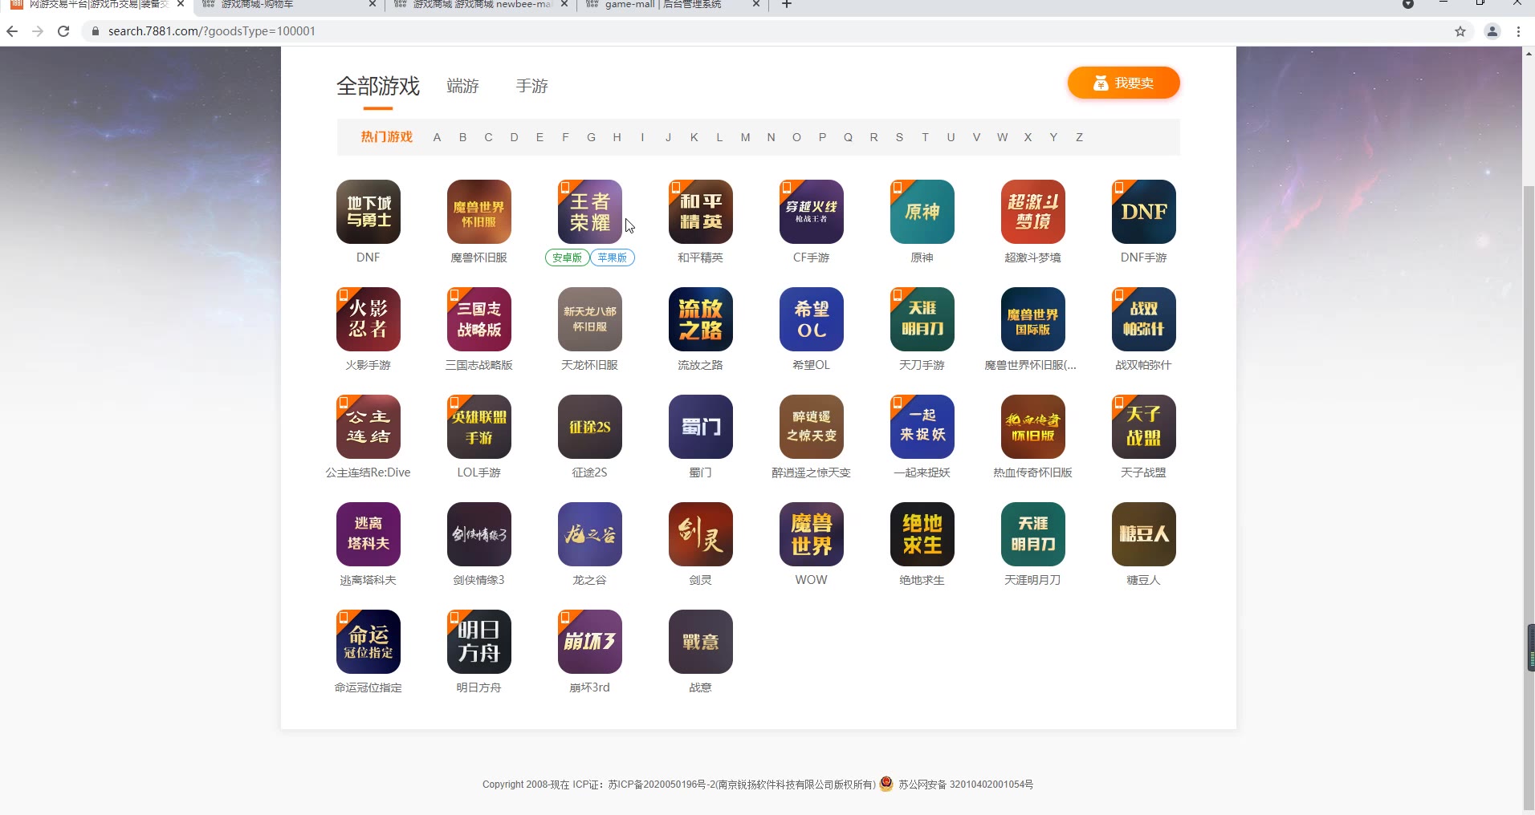Open the 逃离塔科夫 game icon
This screenshot has width=1535, height=815.
coord(368,534)
